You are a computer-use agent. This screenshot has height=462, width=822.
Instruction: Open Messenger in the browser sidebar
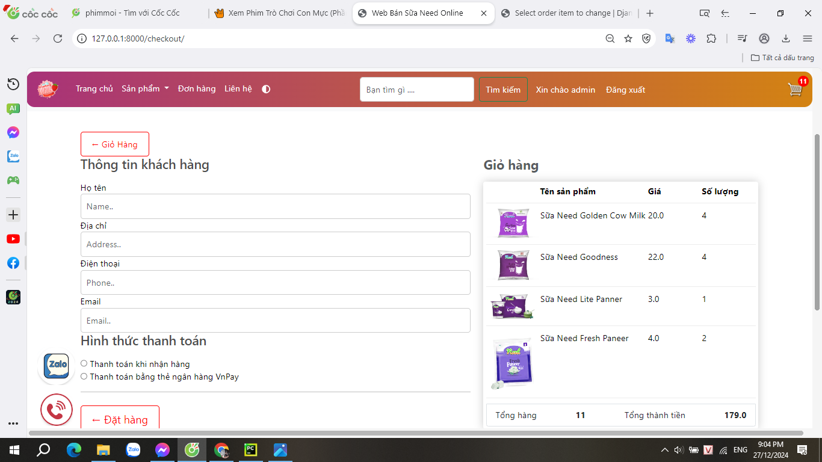(x=13, y=132)
